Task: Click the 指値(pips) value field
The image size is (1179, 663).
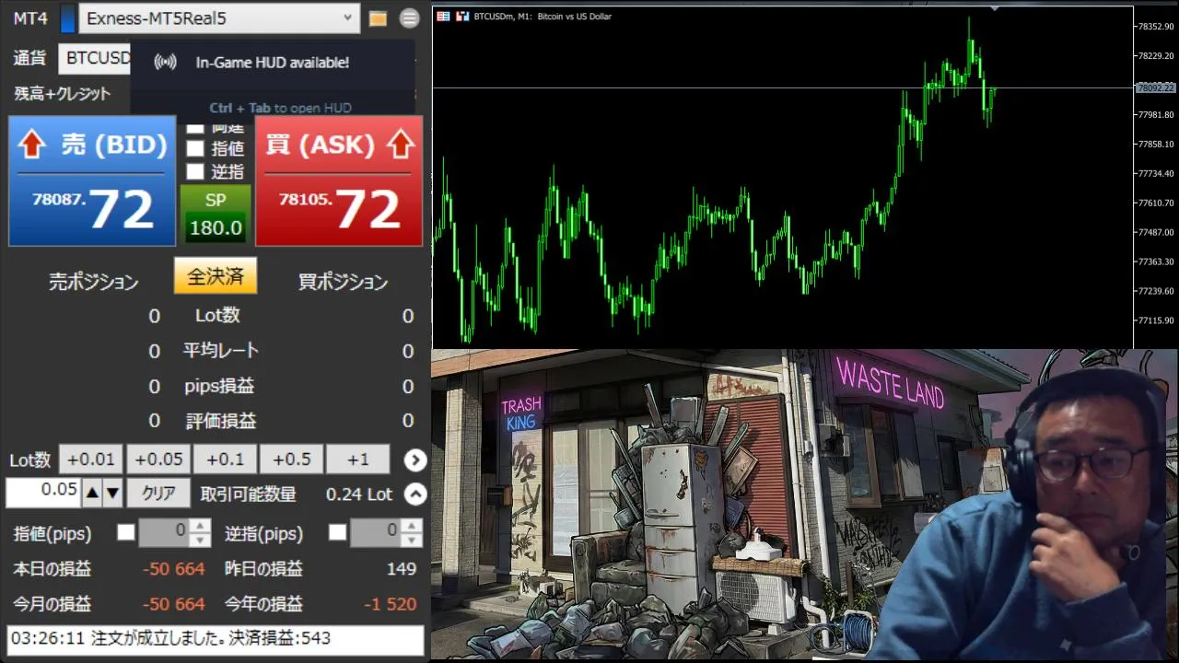Action: click(x=163, y=531)
